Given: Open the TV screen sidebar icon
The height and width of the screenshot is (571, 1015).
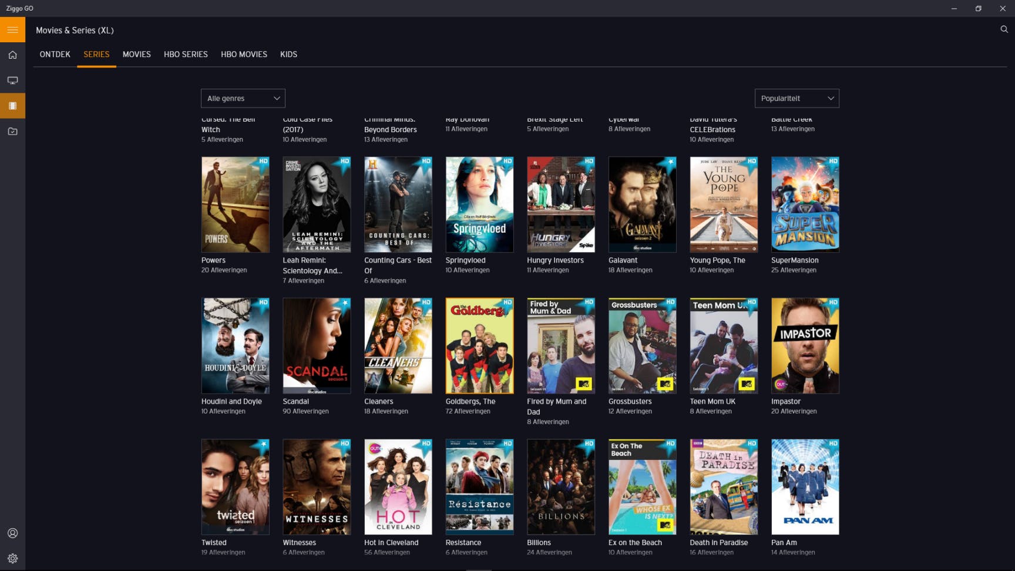Looking at the screenshot, I should 12,80.
